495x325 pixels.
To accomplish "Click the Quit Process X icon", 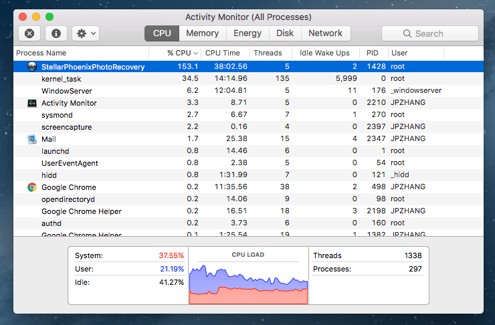I will 29,33.
